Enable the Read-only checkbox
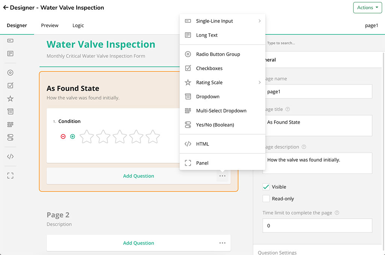 click(266, 199)
